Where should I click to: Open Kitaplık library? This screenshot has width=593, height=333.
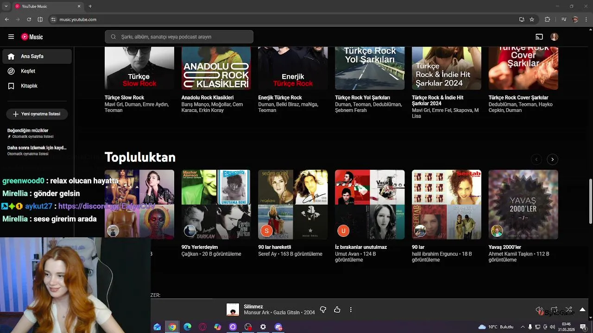[37, 86]
